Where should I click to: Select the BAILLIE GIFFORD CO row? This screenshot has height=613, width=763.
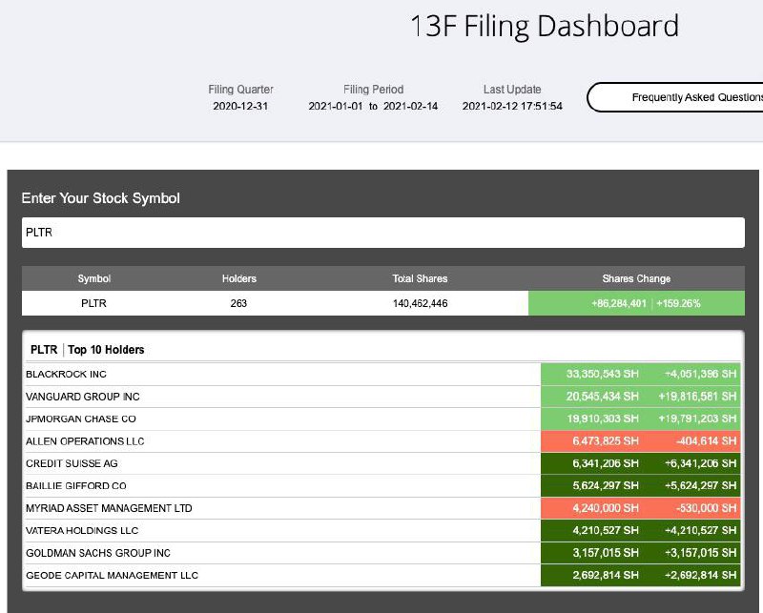coord(383,486)
